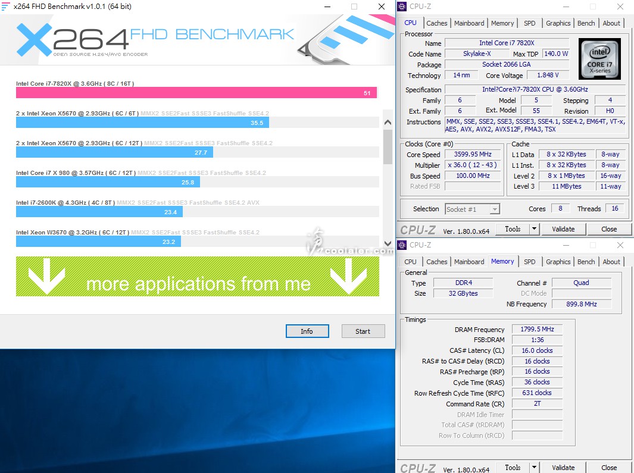Click the CAS# Latency value '16.0 clocks'

point(537,350)
